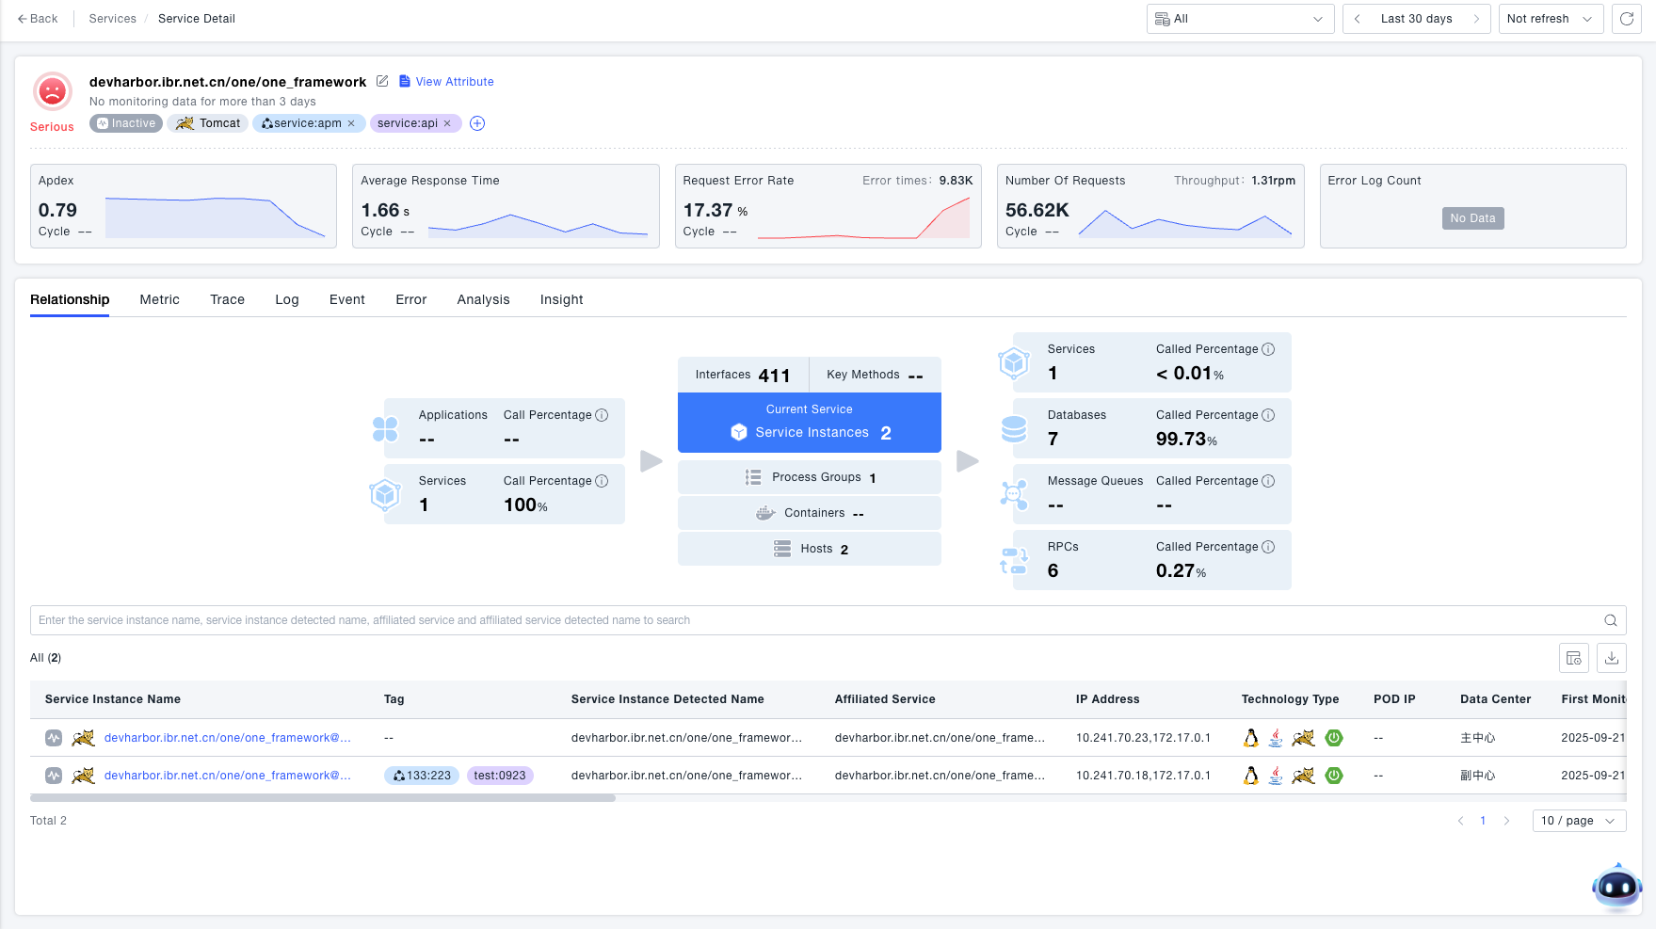
Task: Expand the Not refresh dropdown
Action: click(x=1550, y=19)
